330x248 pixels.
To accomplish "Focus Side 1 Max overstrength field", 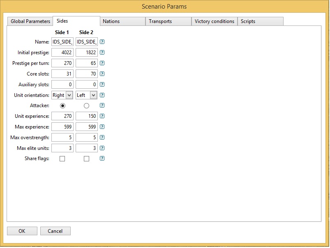I will [x=62, y=138].
